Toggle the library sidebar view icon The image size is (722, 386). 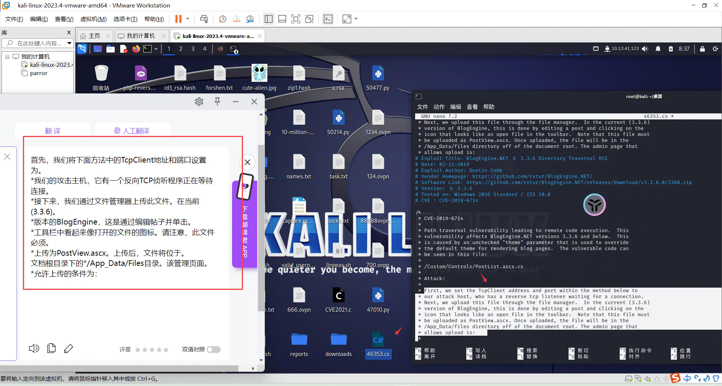click(268, 19)
